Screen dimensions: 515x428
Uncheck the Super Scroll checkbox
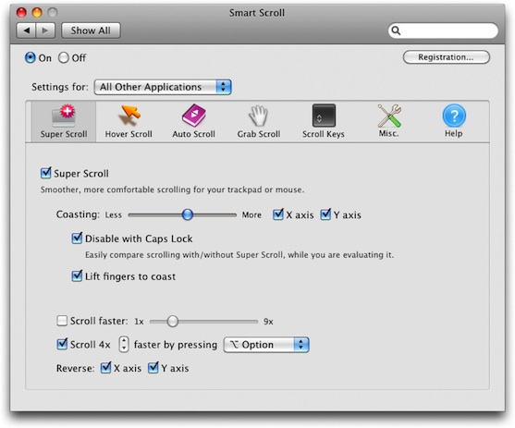(x=45, y=173)
